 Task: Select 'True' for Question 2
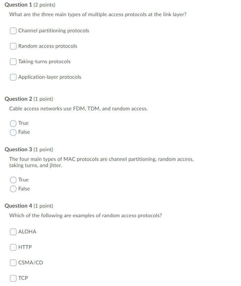(13, 123)
